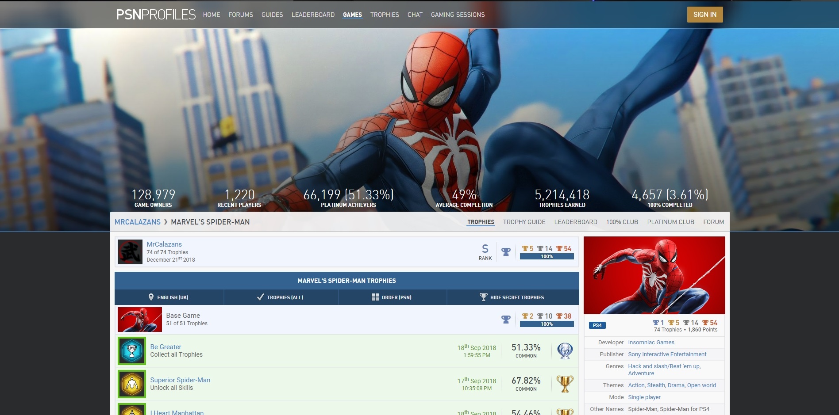Click the I Heart Manhattan trophy icon
Viewport: 839px width, 415px height.
pyautogui.click(x=132, y=410)
